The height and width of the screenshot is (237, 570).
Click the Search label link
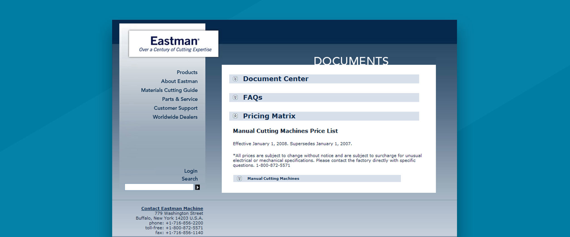pyautogui.click(x=190, y=179)
